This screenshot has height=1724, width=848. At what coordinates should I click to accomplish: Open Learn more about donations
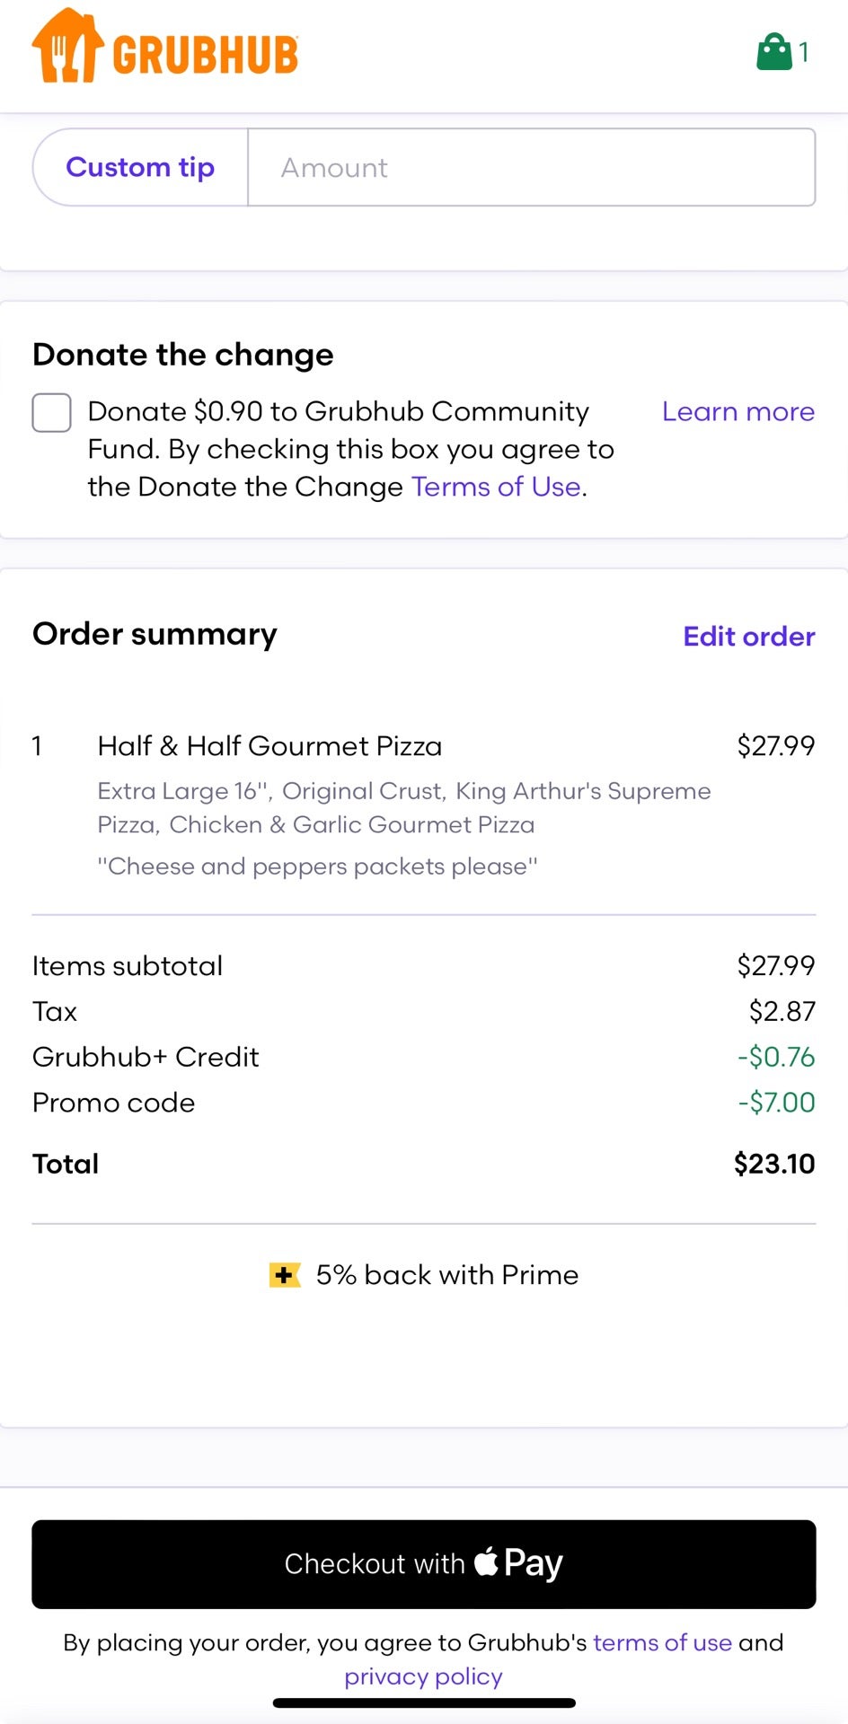(x=738, y=411)
